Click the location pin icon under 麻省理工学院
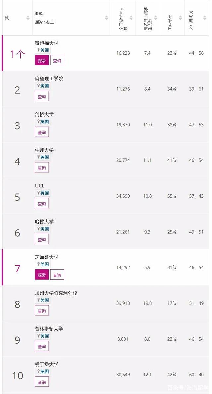 pos(38,86)
